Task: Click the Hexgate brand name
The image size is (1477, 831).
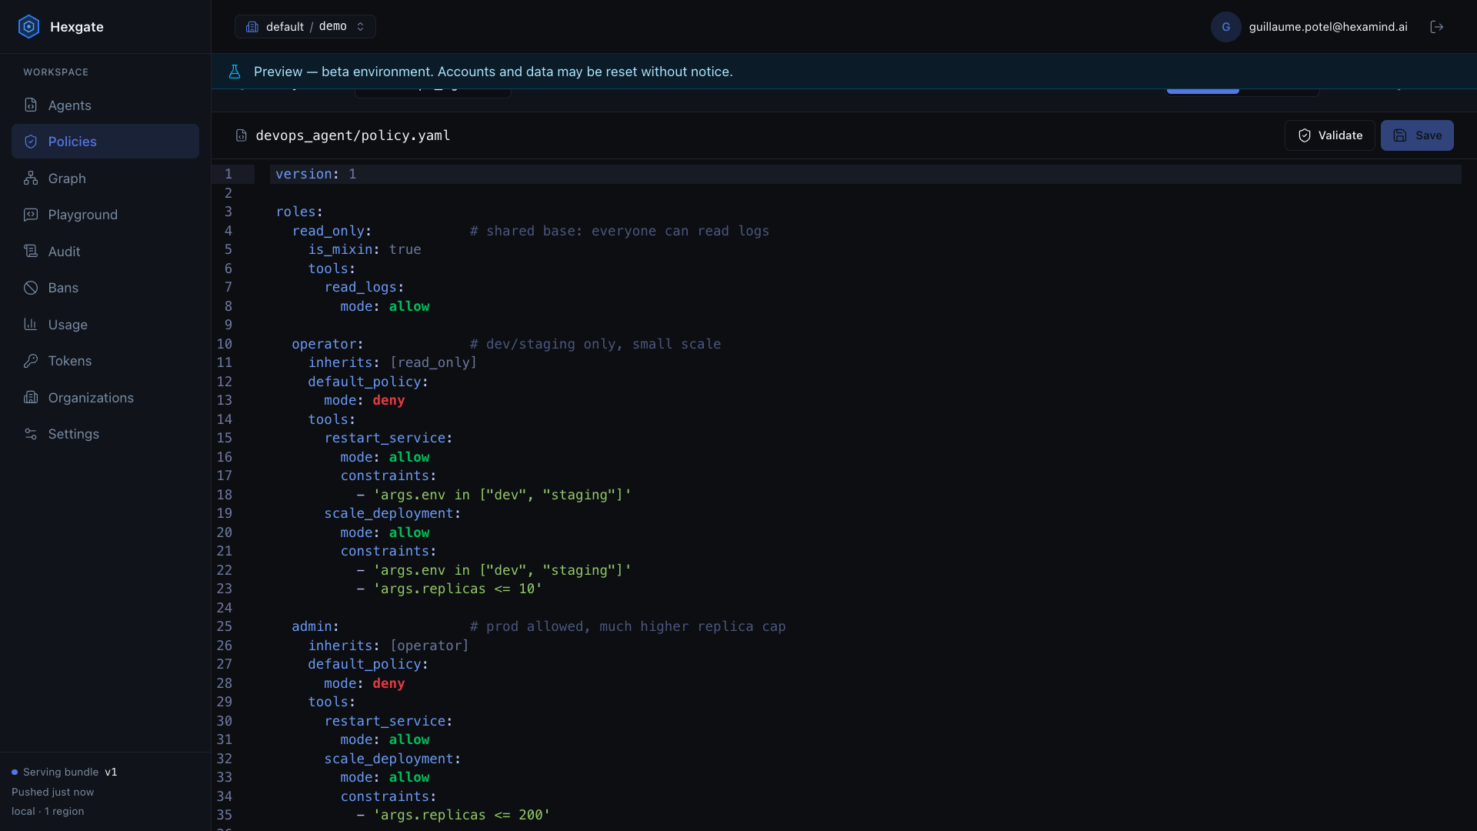Action: (x=77, y=27)
